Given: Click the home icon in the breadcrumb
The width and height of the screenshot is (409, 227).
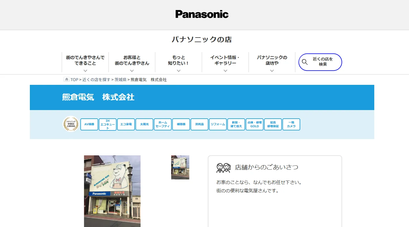Looking at the screenshot, I should pos(67,79).
